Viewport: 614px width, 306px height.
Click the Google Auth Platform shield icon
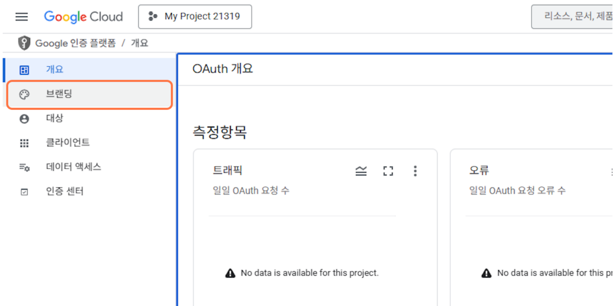[x=24, y=43]
